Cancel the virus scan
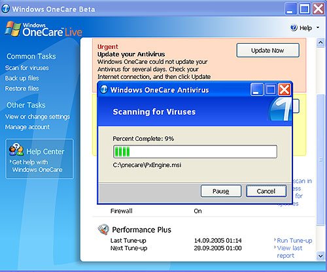 click(266, 191)
